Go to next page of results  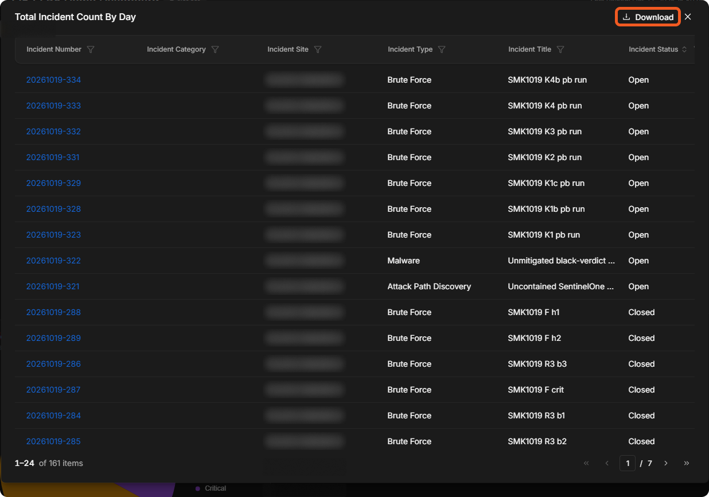[666, 463]
